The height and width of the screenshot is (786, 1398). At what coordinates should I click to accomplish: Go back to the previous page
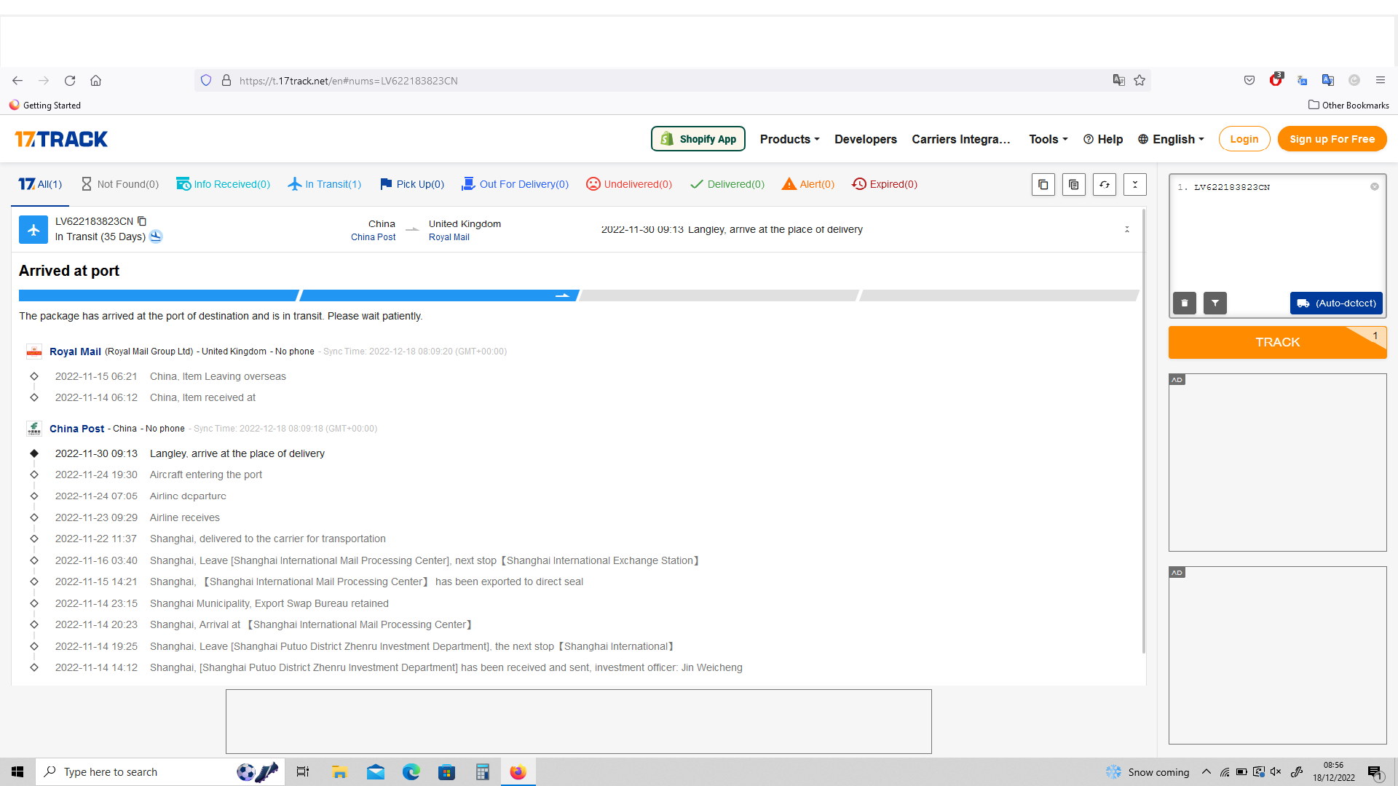[x=17, y=81]
